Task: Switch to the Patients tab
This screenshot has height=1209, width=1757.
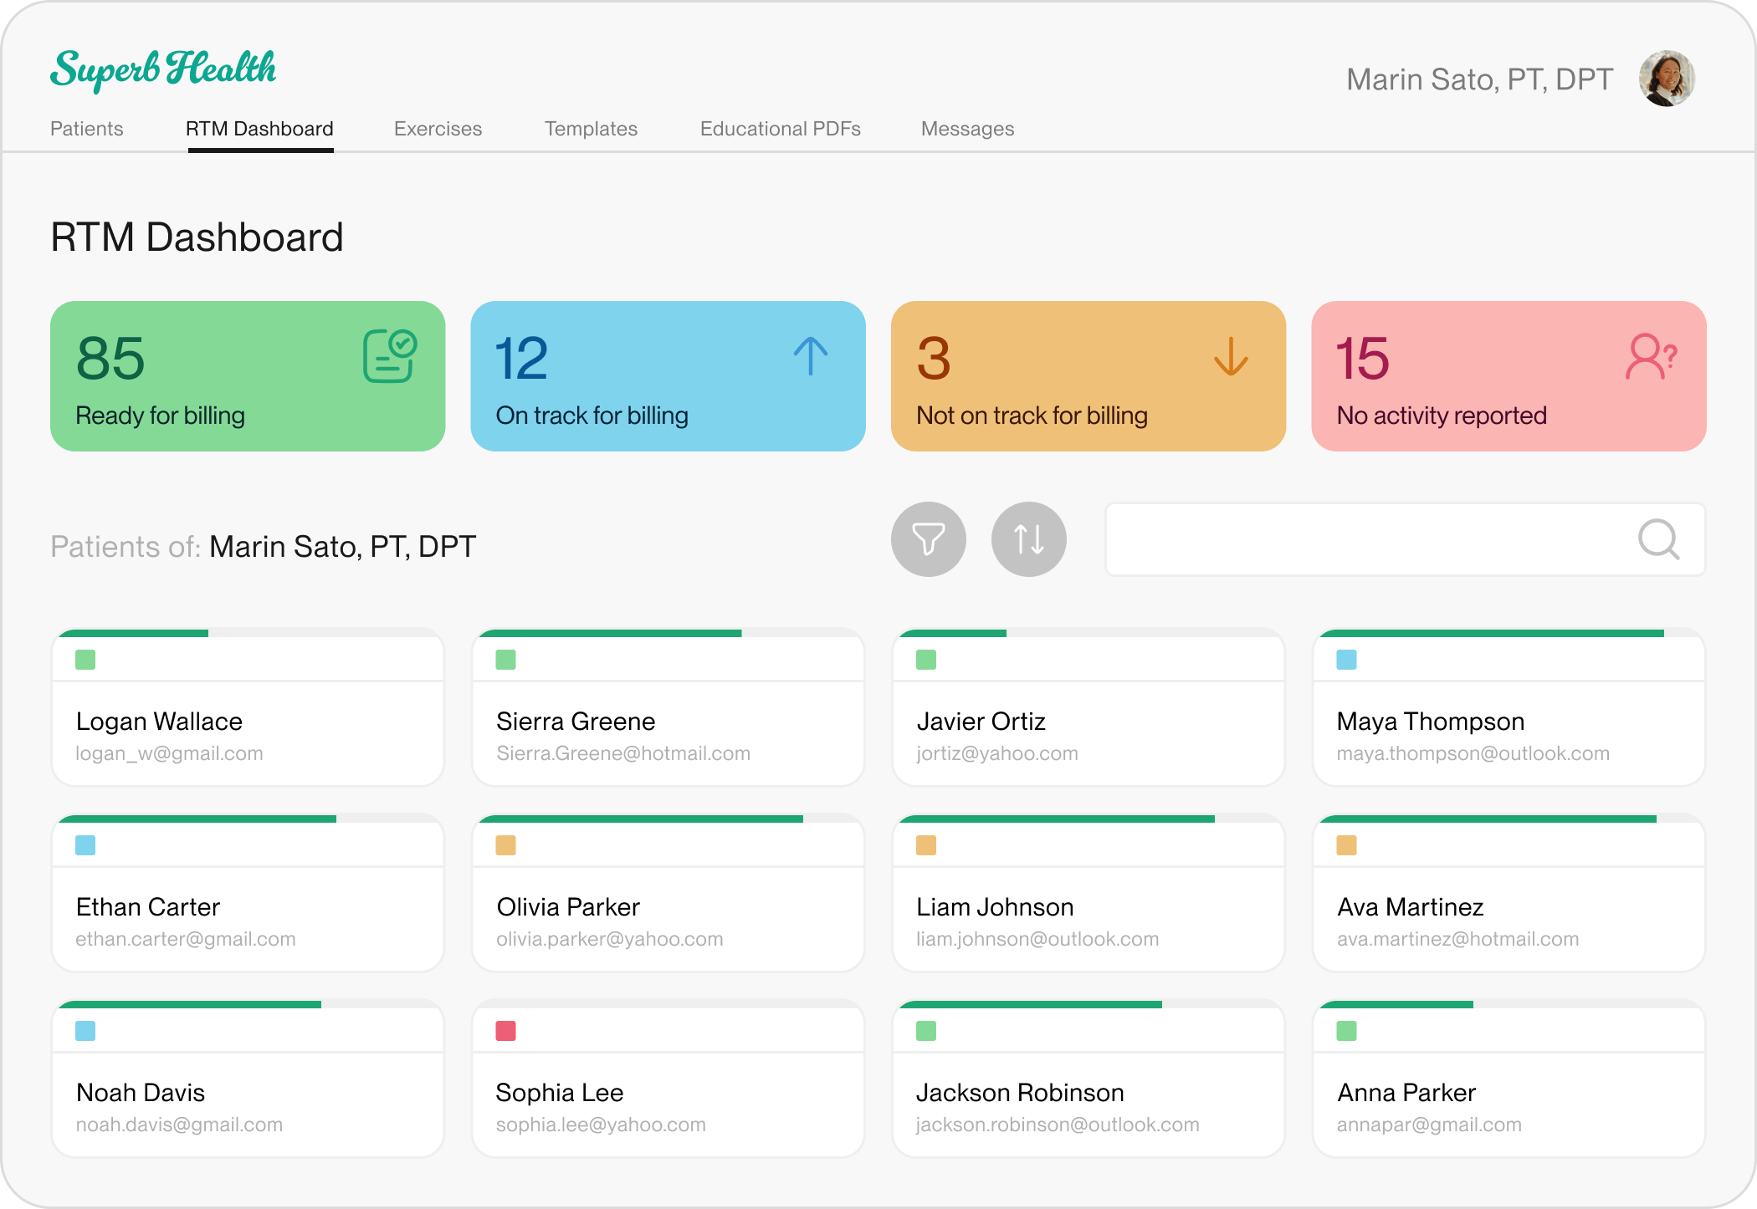Action: tap(87, 129)
